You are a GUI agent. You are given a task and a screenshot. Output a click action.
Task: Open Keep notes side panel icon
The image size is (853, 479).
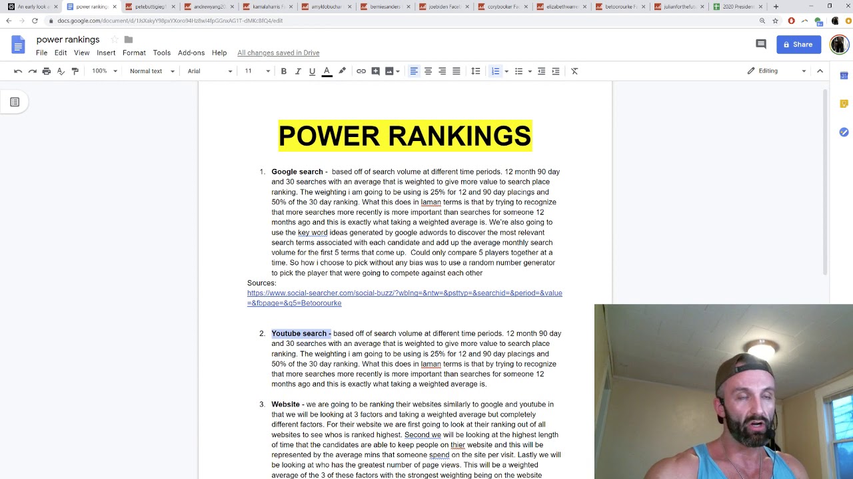pyautogui.click(x=844, y=104)
